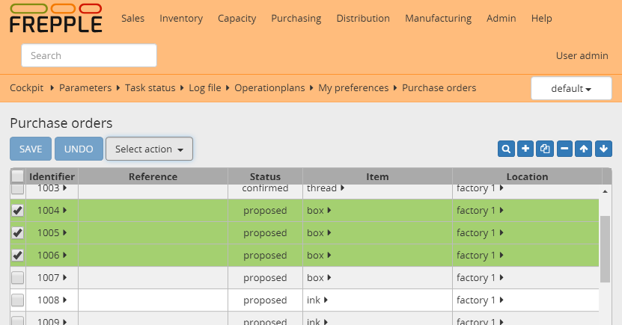622x325 pixels.
Task: Click the down arrow toolbar icon
Action: (603, 149)
